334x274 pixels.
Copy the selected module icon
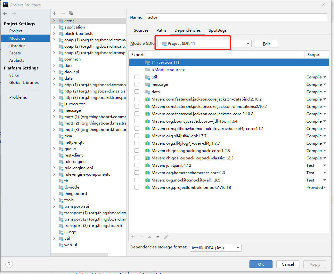tap(71, 13)
